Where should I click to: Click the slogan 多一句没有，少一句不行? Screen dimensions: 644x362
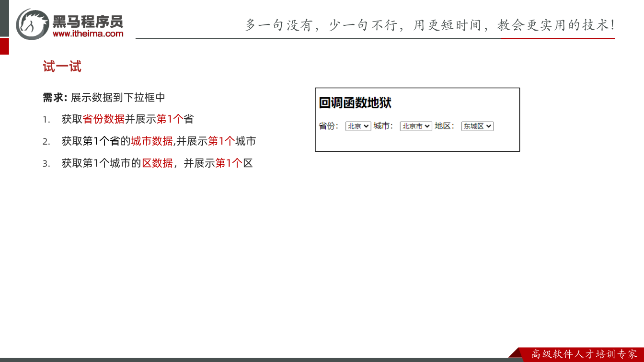321,25
